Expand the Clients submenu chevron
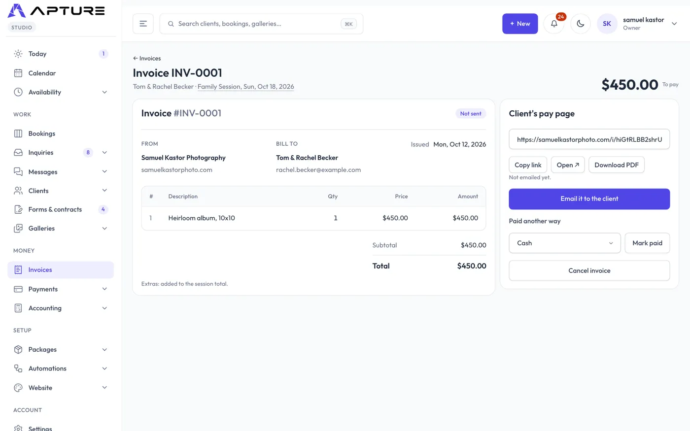 coord(104,191)
